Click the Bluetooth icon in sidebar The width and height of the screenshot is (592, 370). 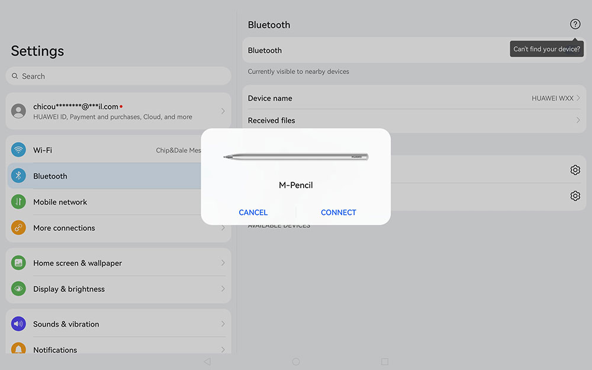coord(18,176)
